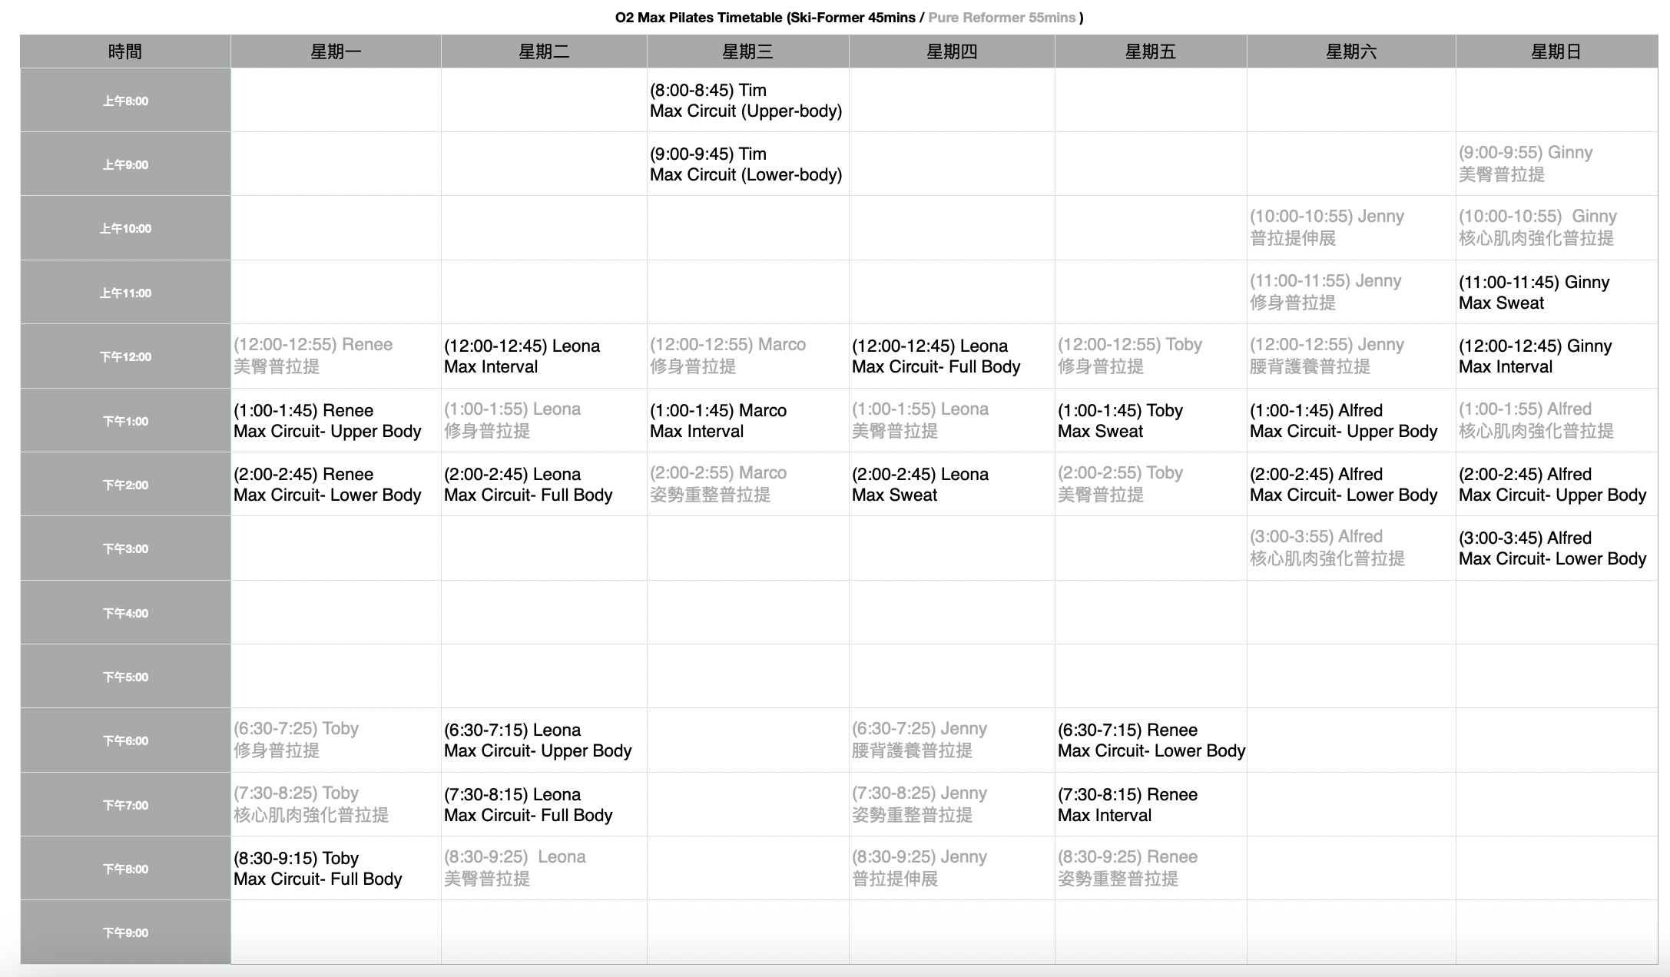Select Saturday 10:00 Jenny 普拉提伸展 class

(x=1327, y=227)
